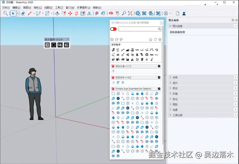The image size is (239, 164).
Task: Choose the Move tool with red arrows
Action: point(70,13)
